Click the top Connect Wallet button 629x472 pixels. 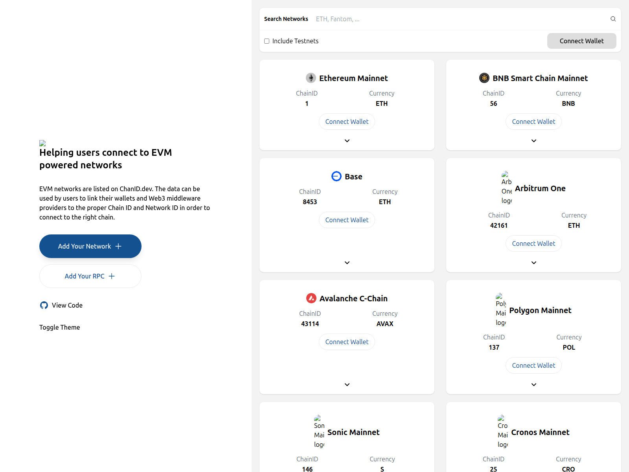pyautogui.click(x=582, y=41)
